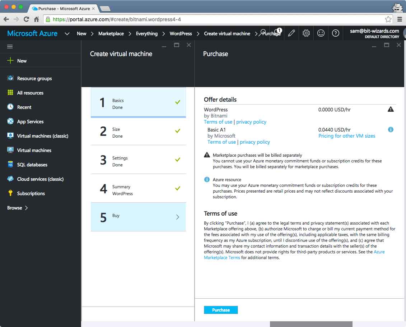This screenshot has width=406, height=327.
Task: Click the blue Purchase button
Action: click(221, 310)
